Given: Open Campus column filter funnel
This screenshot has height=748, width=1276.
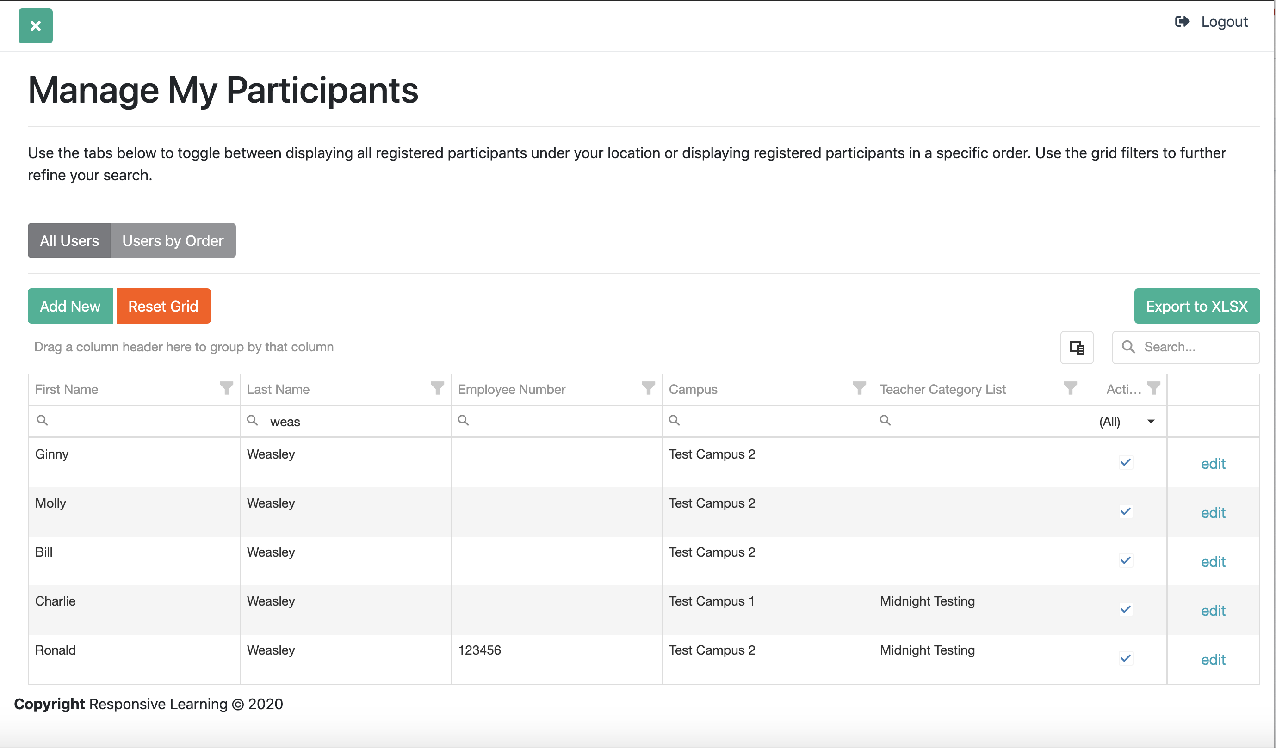Looking at the screenshot, I should (859, 388).
